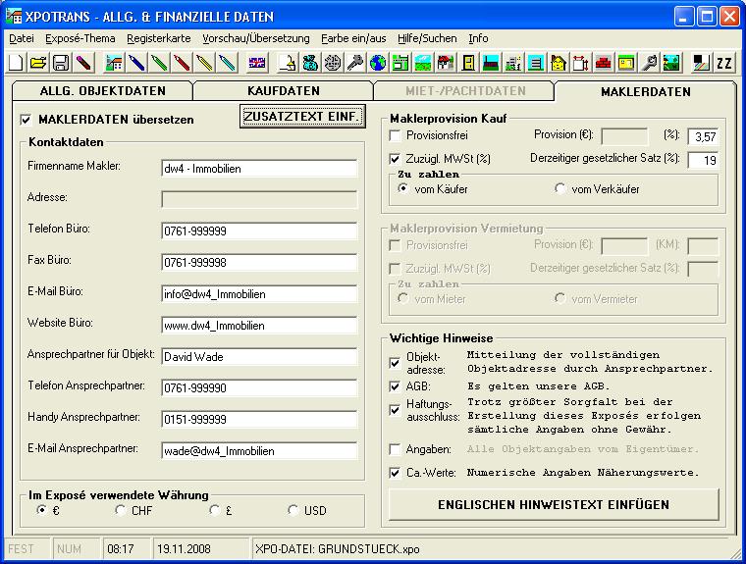Open the Farbe ein/aus menu
The image size is (746, 564).
(353, 38)
